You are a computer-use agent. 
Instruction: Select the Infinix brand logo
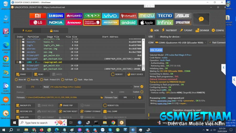click(x=165, y=22)
